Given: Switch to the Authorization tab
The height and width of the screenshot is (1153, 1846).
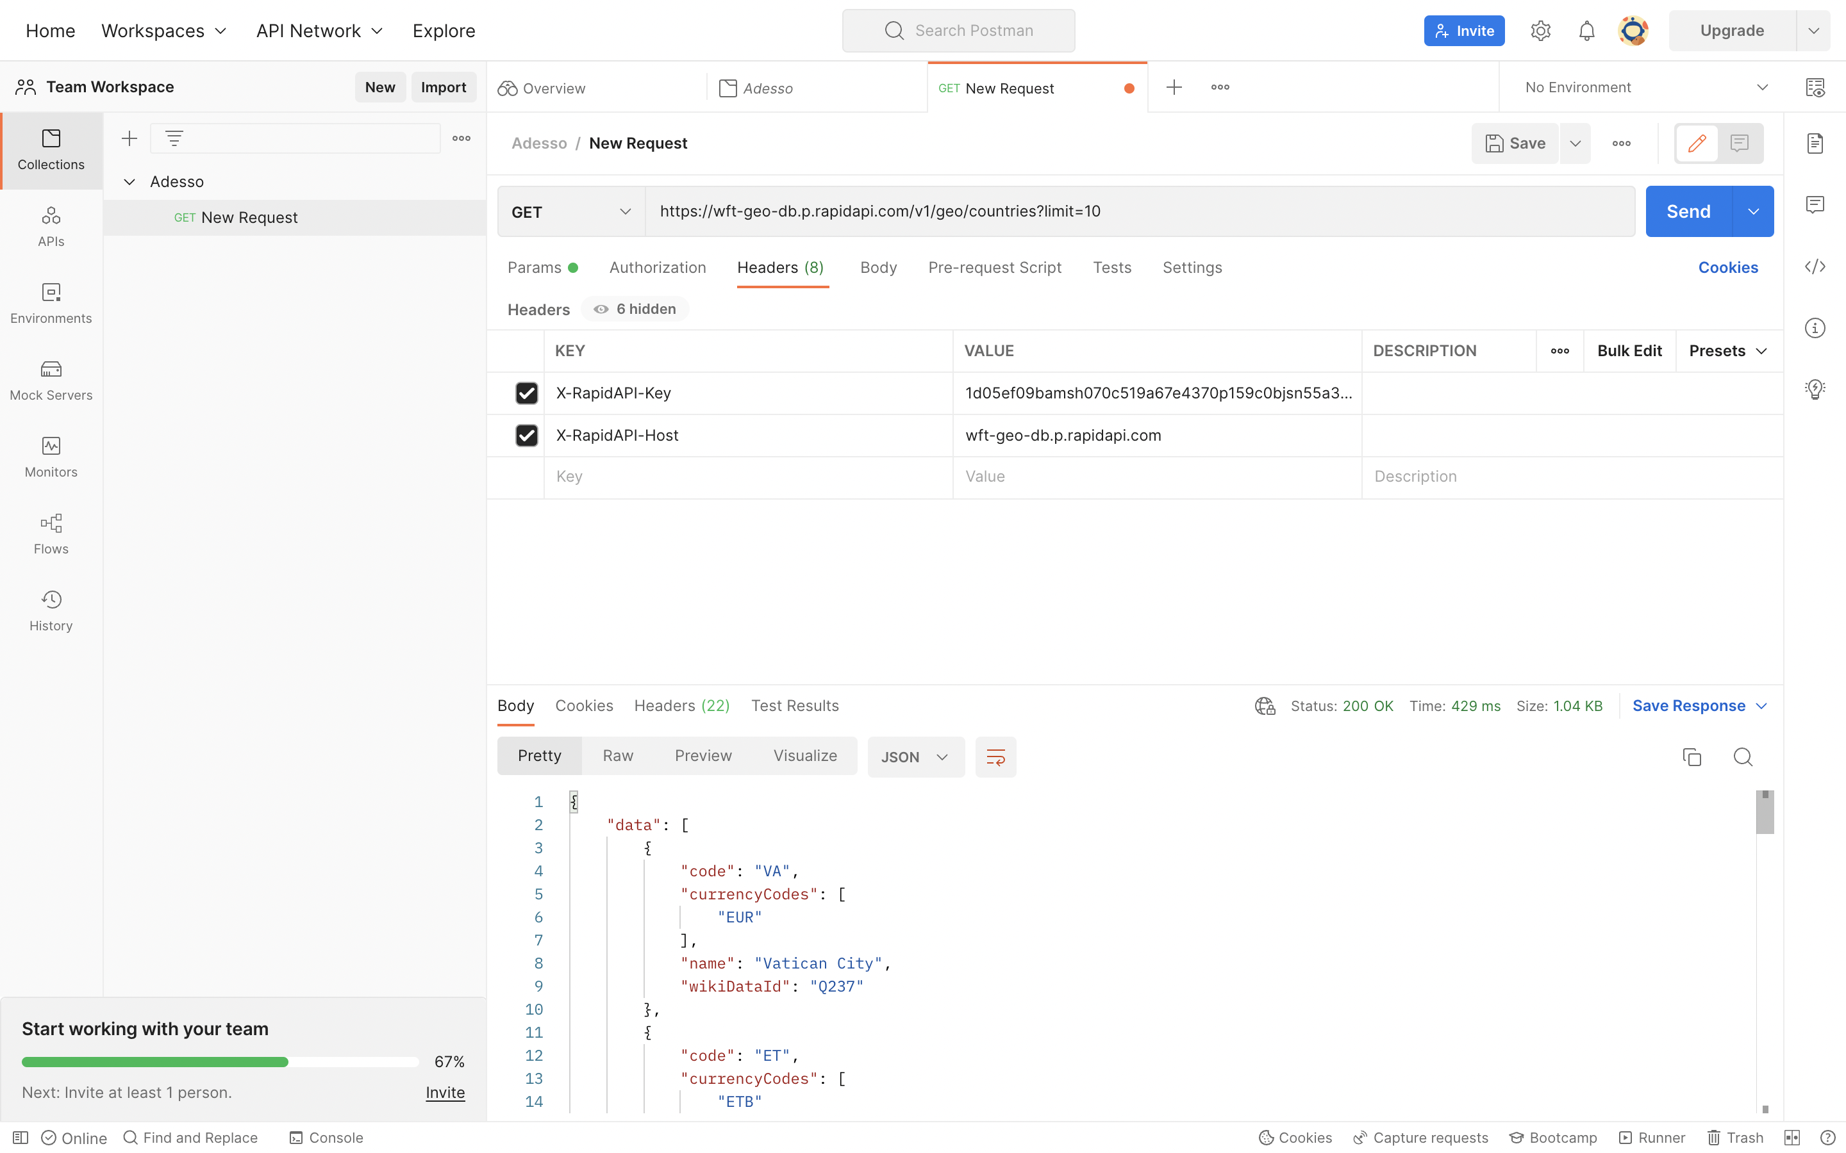Looking at the screenshot, I should tap(658, 268).
